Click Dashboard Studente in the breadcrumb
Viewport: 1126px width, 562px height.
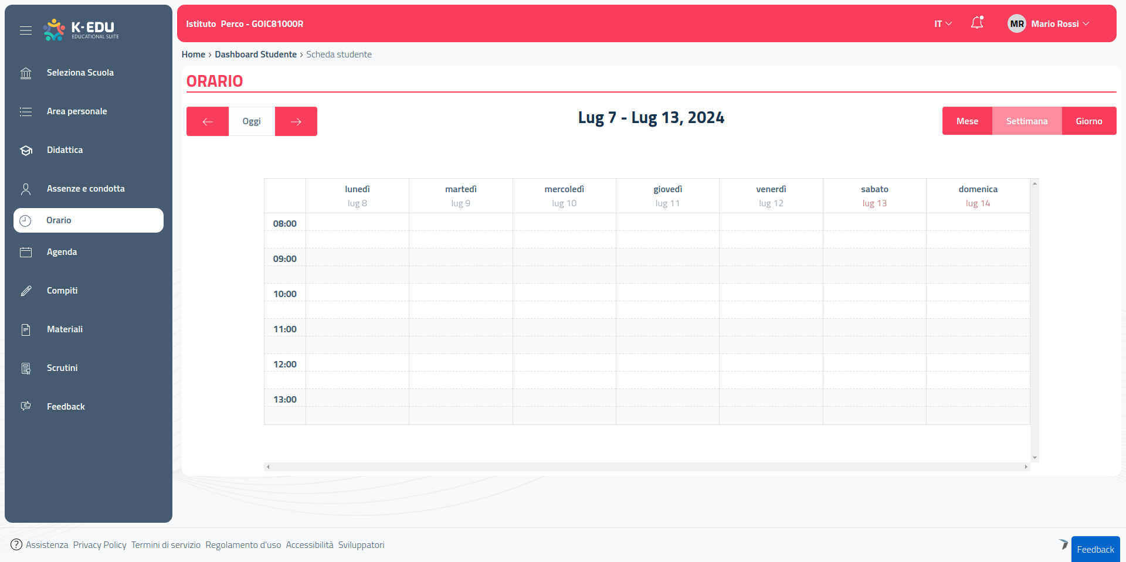256,55
